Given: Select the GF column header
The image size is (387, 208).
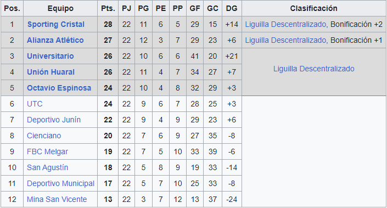Looking at the screenshot, I should tap(195, 8).
